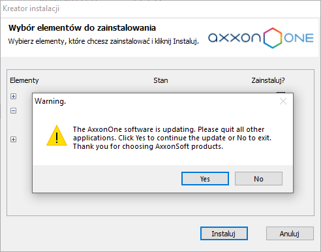This screenshot has width=321, height=252.
Task: Click the AxxonOne updating warning message
Action: pos(172,138)
